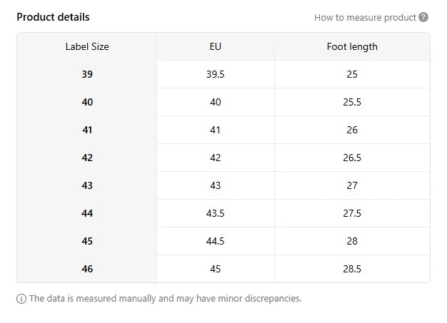This screenshot has width=447, height=323.
Task: Select the Label Size column header
Action: [87, 46]
